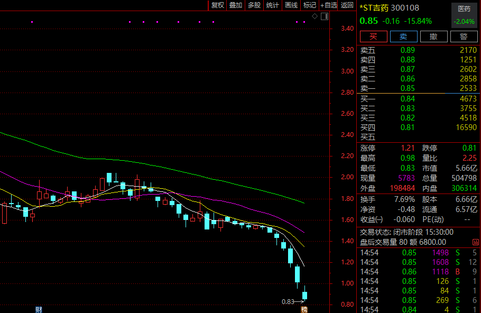Select the 14:54 trade with volume 126
This screenshot has height=313, width=481.
click(x=419, y=281)
